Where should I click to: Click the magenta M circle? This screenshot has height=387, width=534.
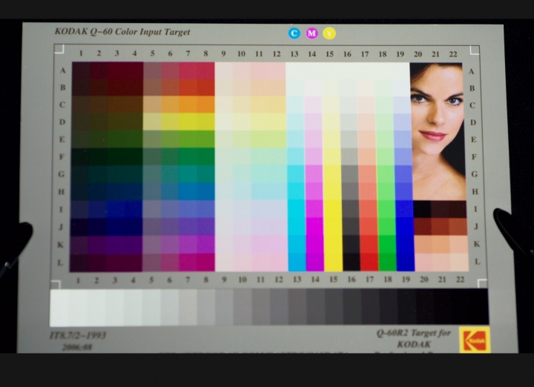pyautogui.click(x=311, y=33)
